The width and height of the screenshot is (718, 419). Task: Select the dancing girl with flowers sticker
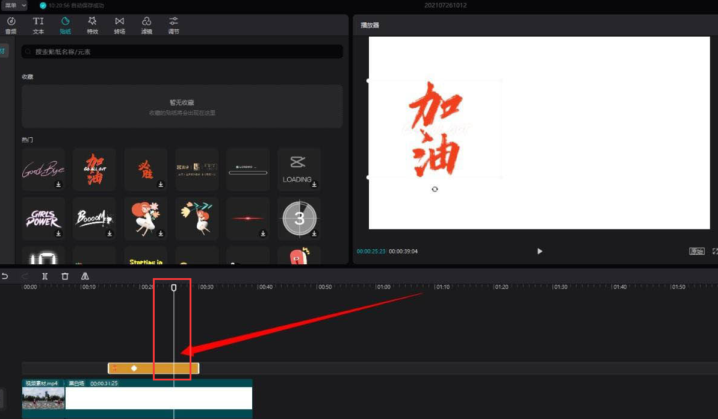point(146,219)
